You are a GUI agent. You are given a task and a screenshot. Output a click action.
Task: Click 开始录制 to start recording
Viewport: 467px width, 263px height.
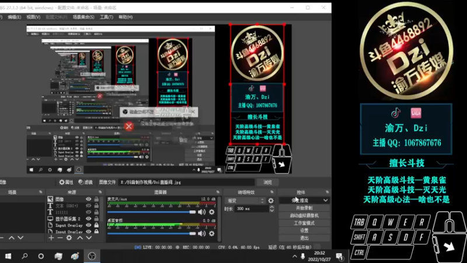tap(304, 208)
